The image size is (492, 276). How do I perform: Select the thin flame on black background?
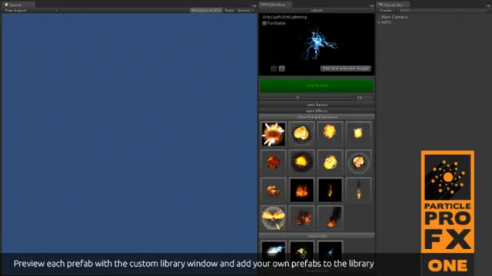(330, 190)
